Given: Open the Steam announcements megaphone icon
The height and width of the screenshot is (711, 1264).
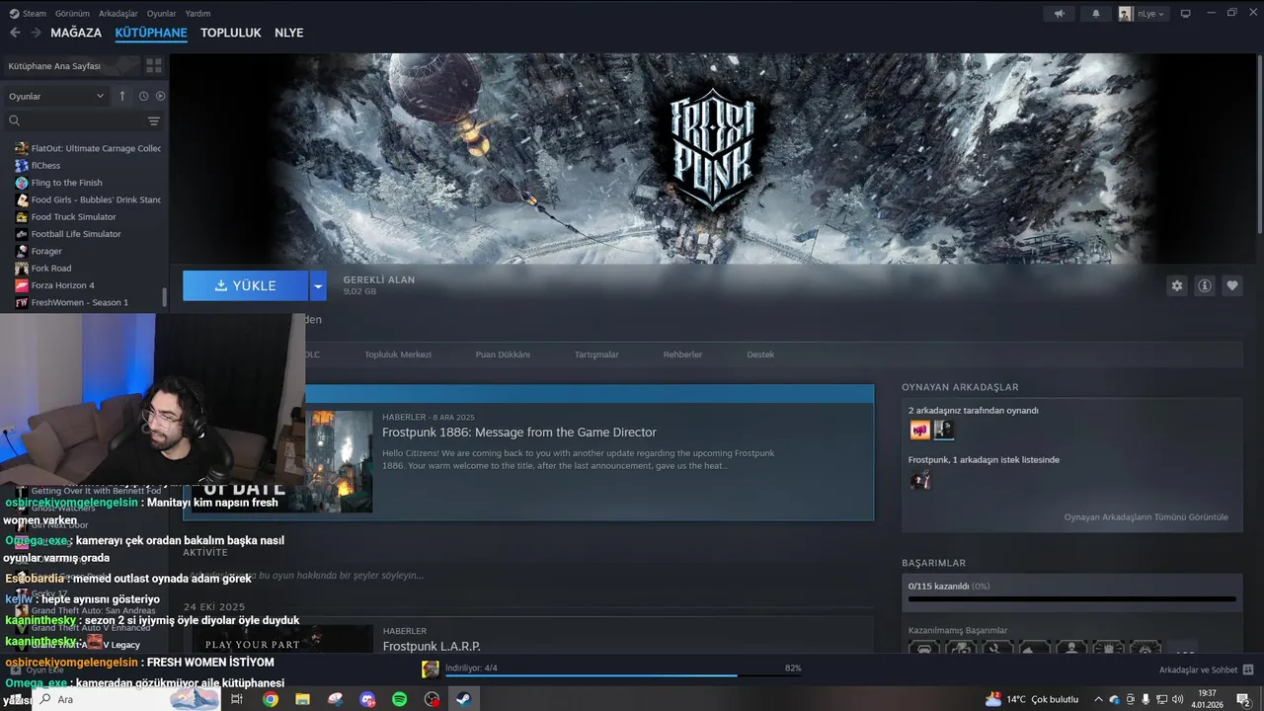Looking at the screenshot, I should [x=1060, y=14].
